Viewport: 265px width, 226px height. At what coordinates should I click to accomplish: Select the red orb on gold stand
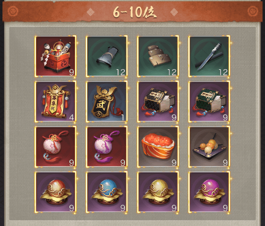(x=55, y=192)
